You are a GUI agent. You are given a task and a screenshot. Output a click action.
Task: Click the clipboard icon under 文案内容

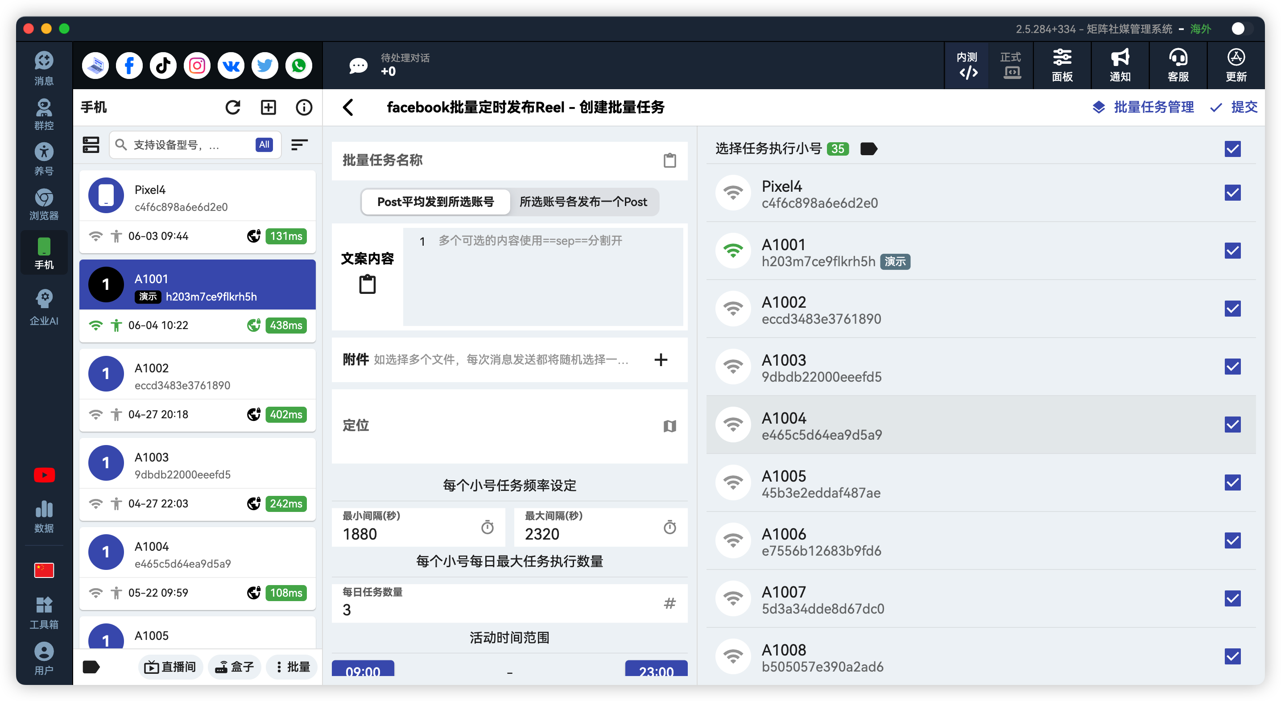point(368,285)
